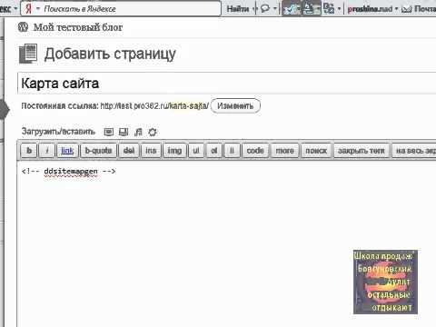Click the page icon beside "Добавить страницу"

(28, 54)
